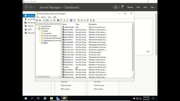Screen dimensions: 180x101
Task: Open the Server Manager breadcrumb dropdown arrow
Action: tap(112, 7)
